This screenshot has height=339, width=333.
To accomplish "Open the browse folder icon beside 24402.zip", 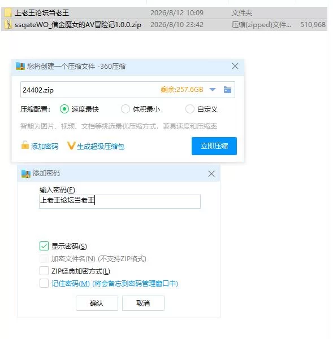I will [x=227, y=90].
